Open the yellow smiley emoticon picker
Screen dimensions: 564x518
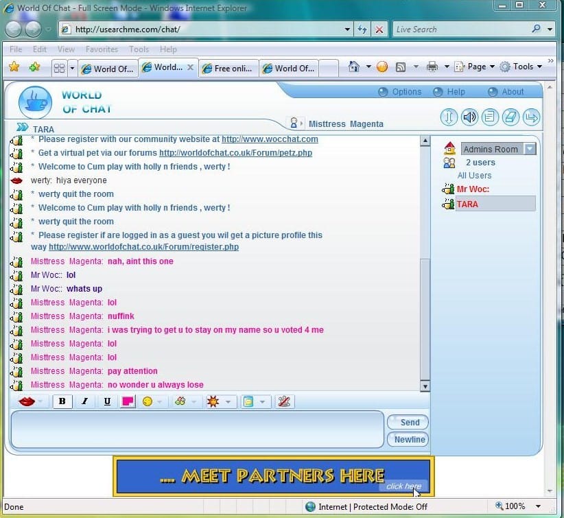[x=148, y=401]
